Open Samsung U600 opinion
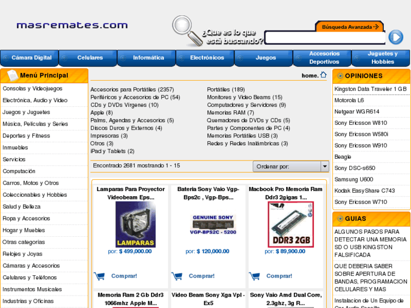Image resolution: width=411 pixels, height=308 pixels. click(354, 180)
